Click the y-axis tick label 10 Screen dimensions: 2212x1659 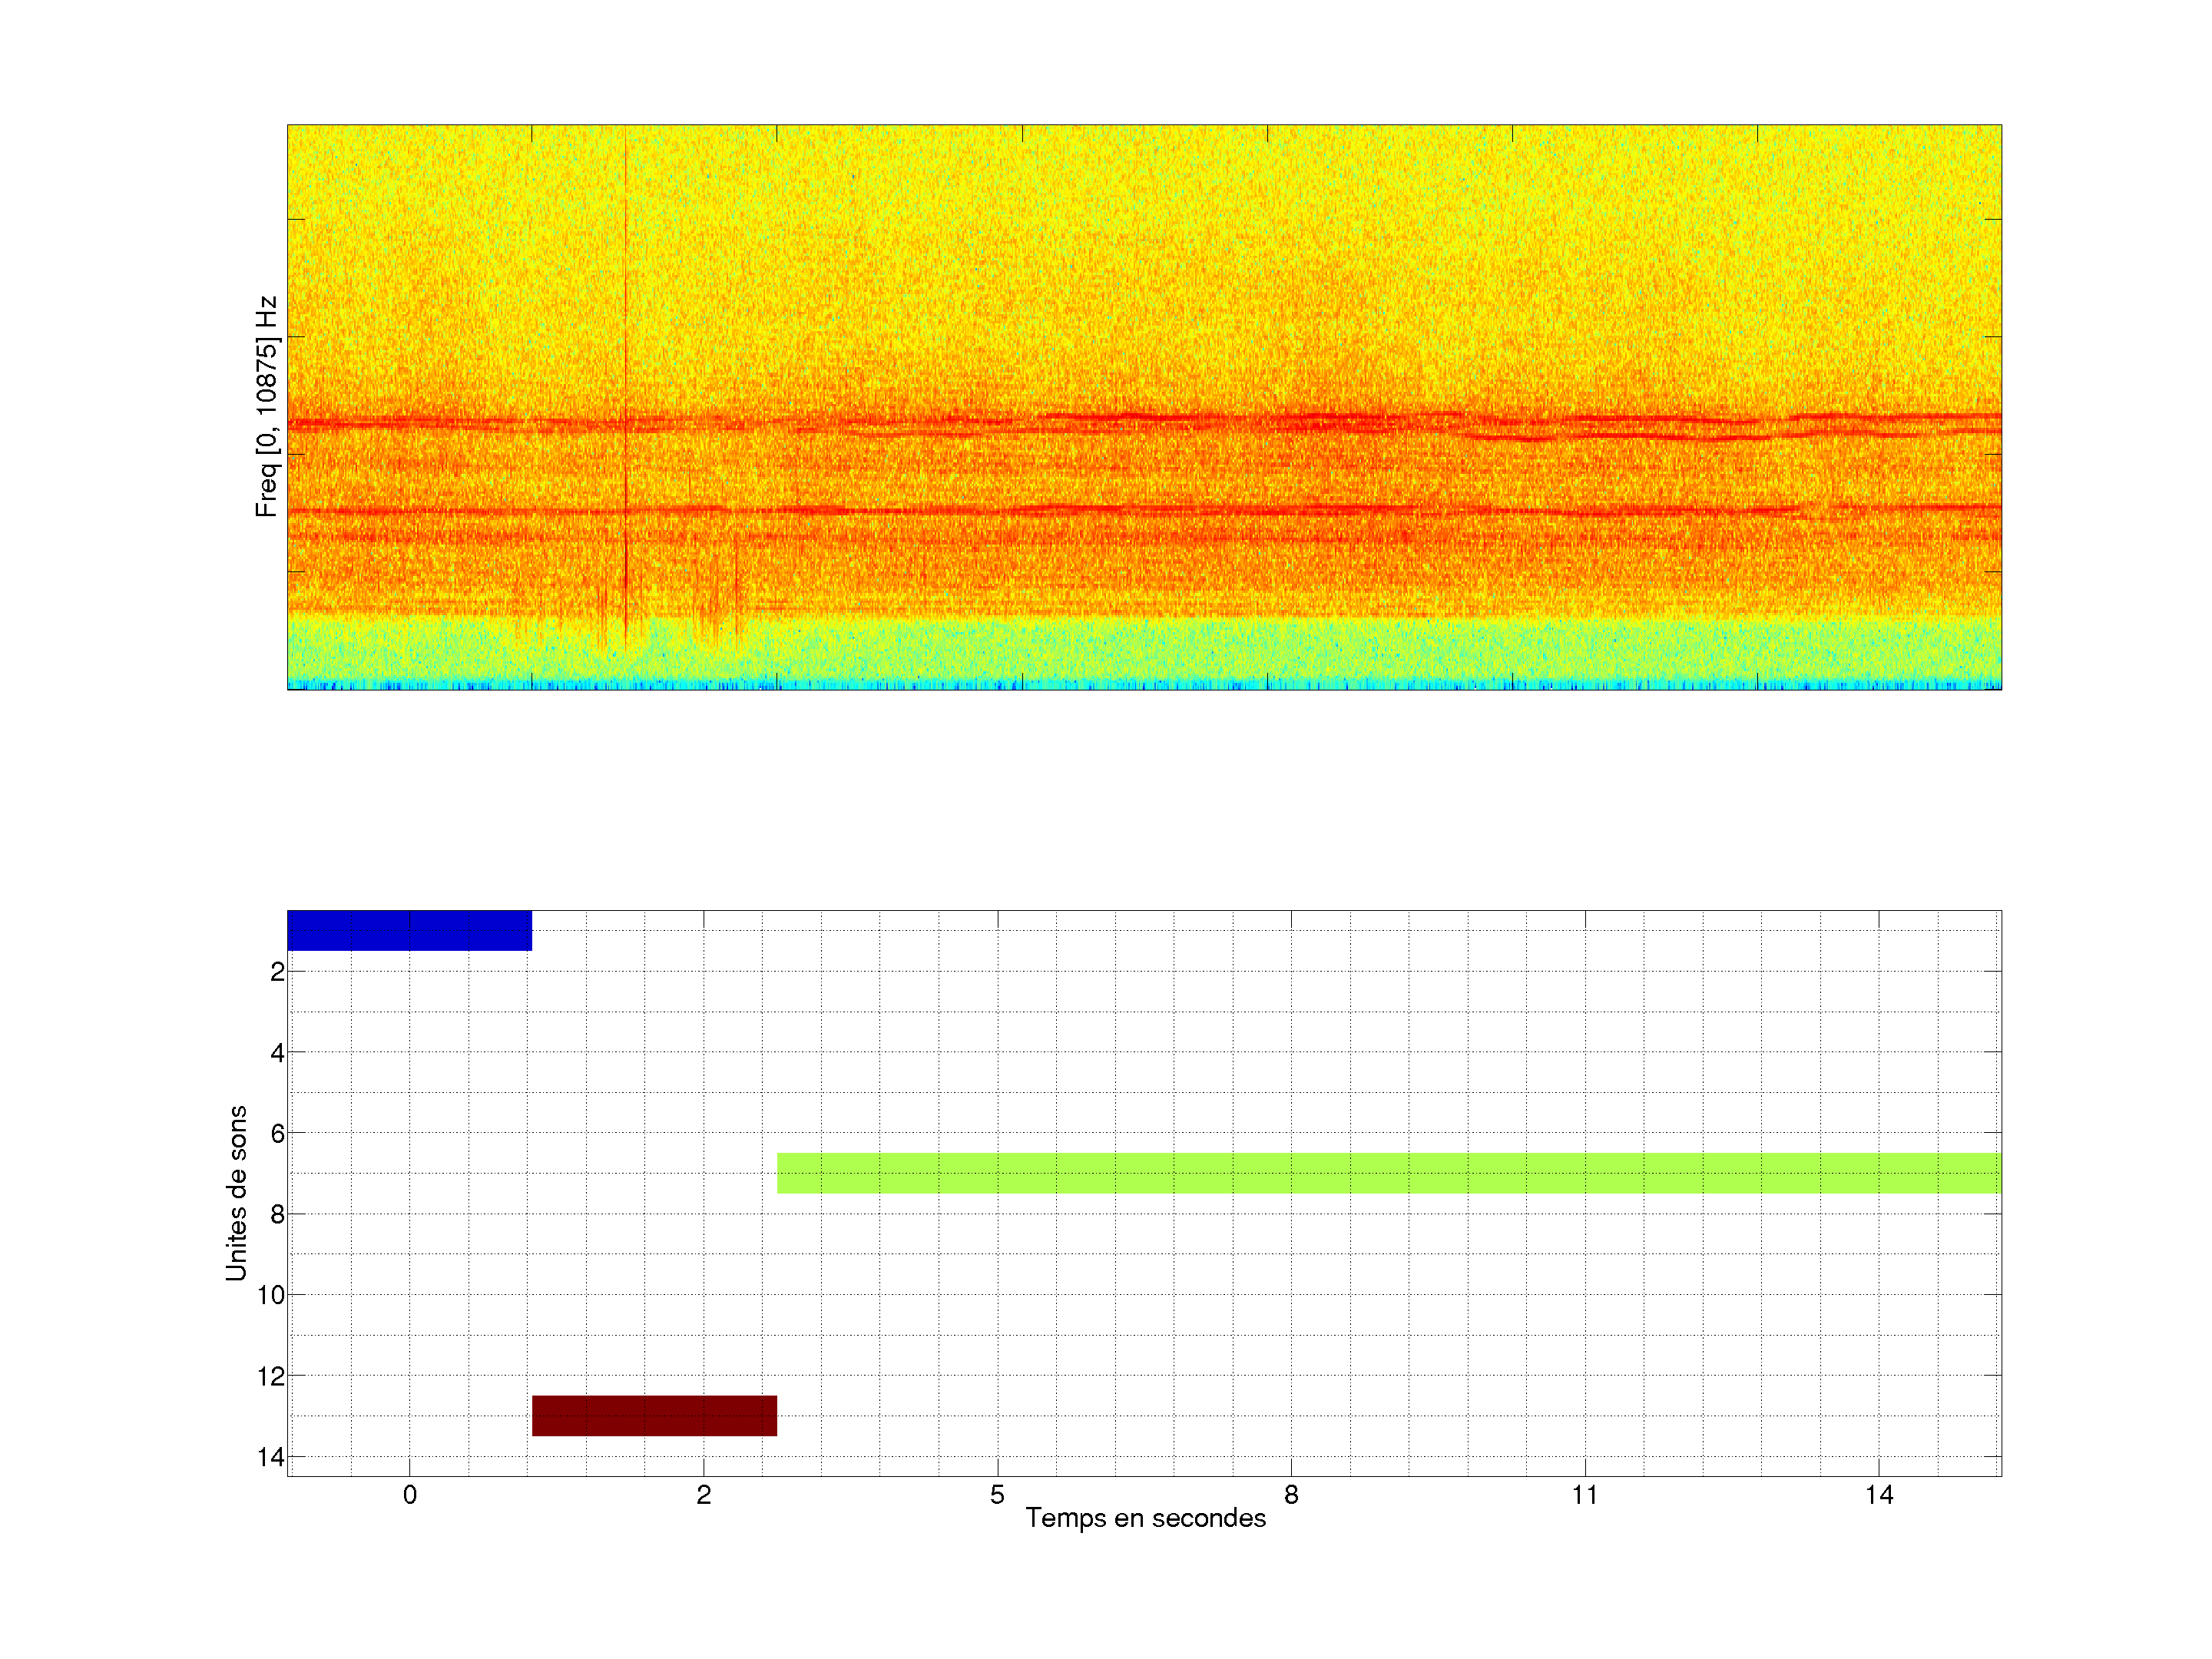pyautogui.click(x=271, y=1295)
